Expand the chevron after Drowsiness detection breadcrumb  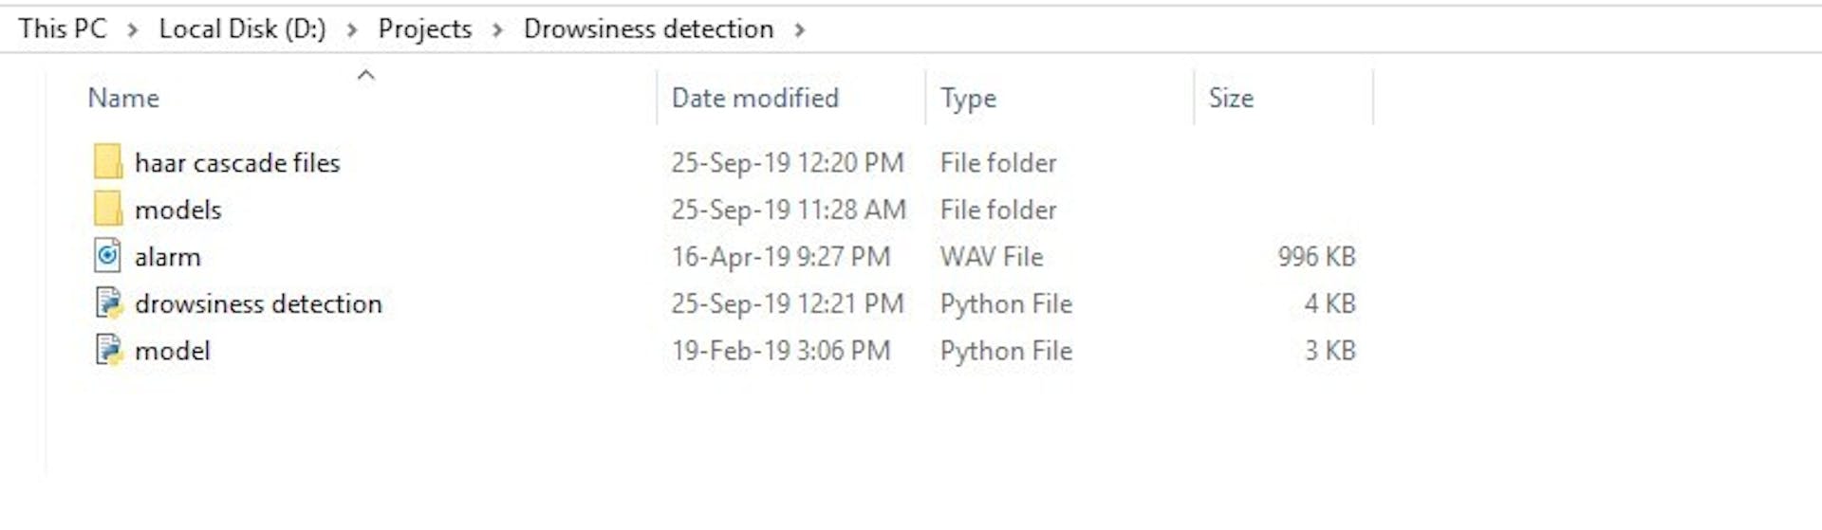[x=800, y=30]
